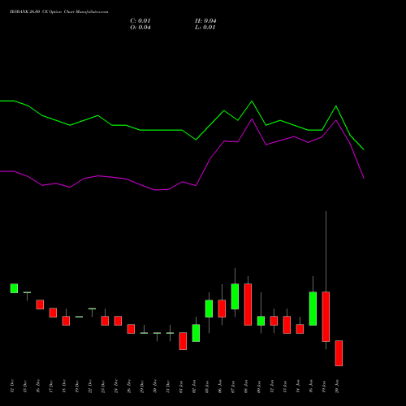Click the 31 Dec date label

point(168,387)
